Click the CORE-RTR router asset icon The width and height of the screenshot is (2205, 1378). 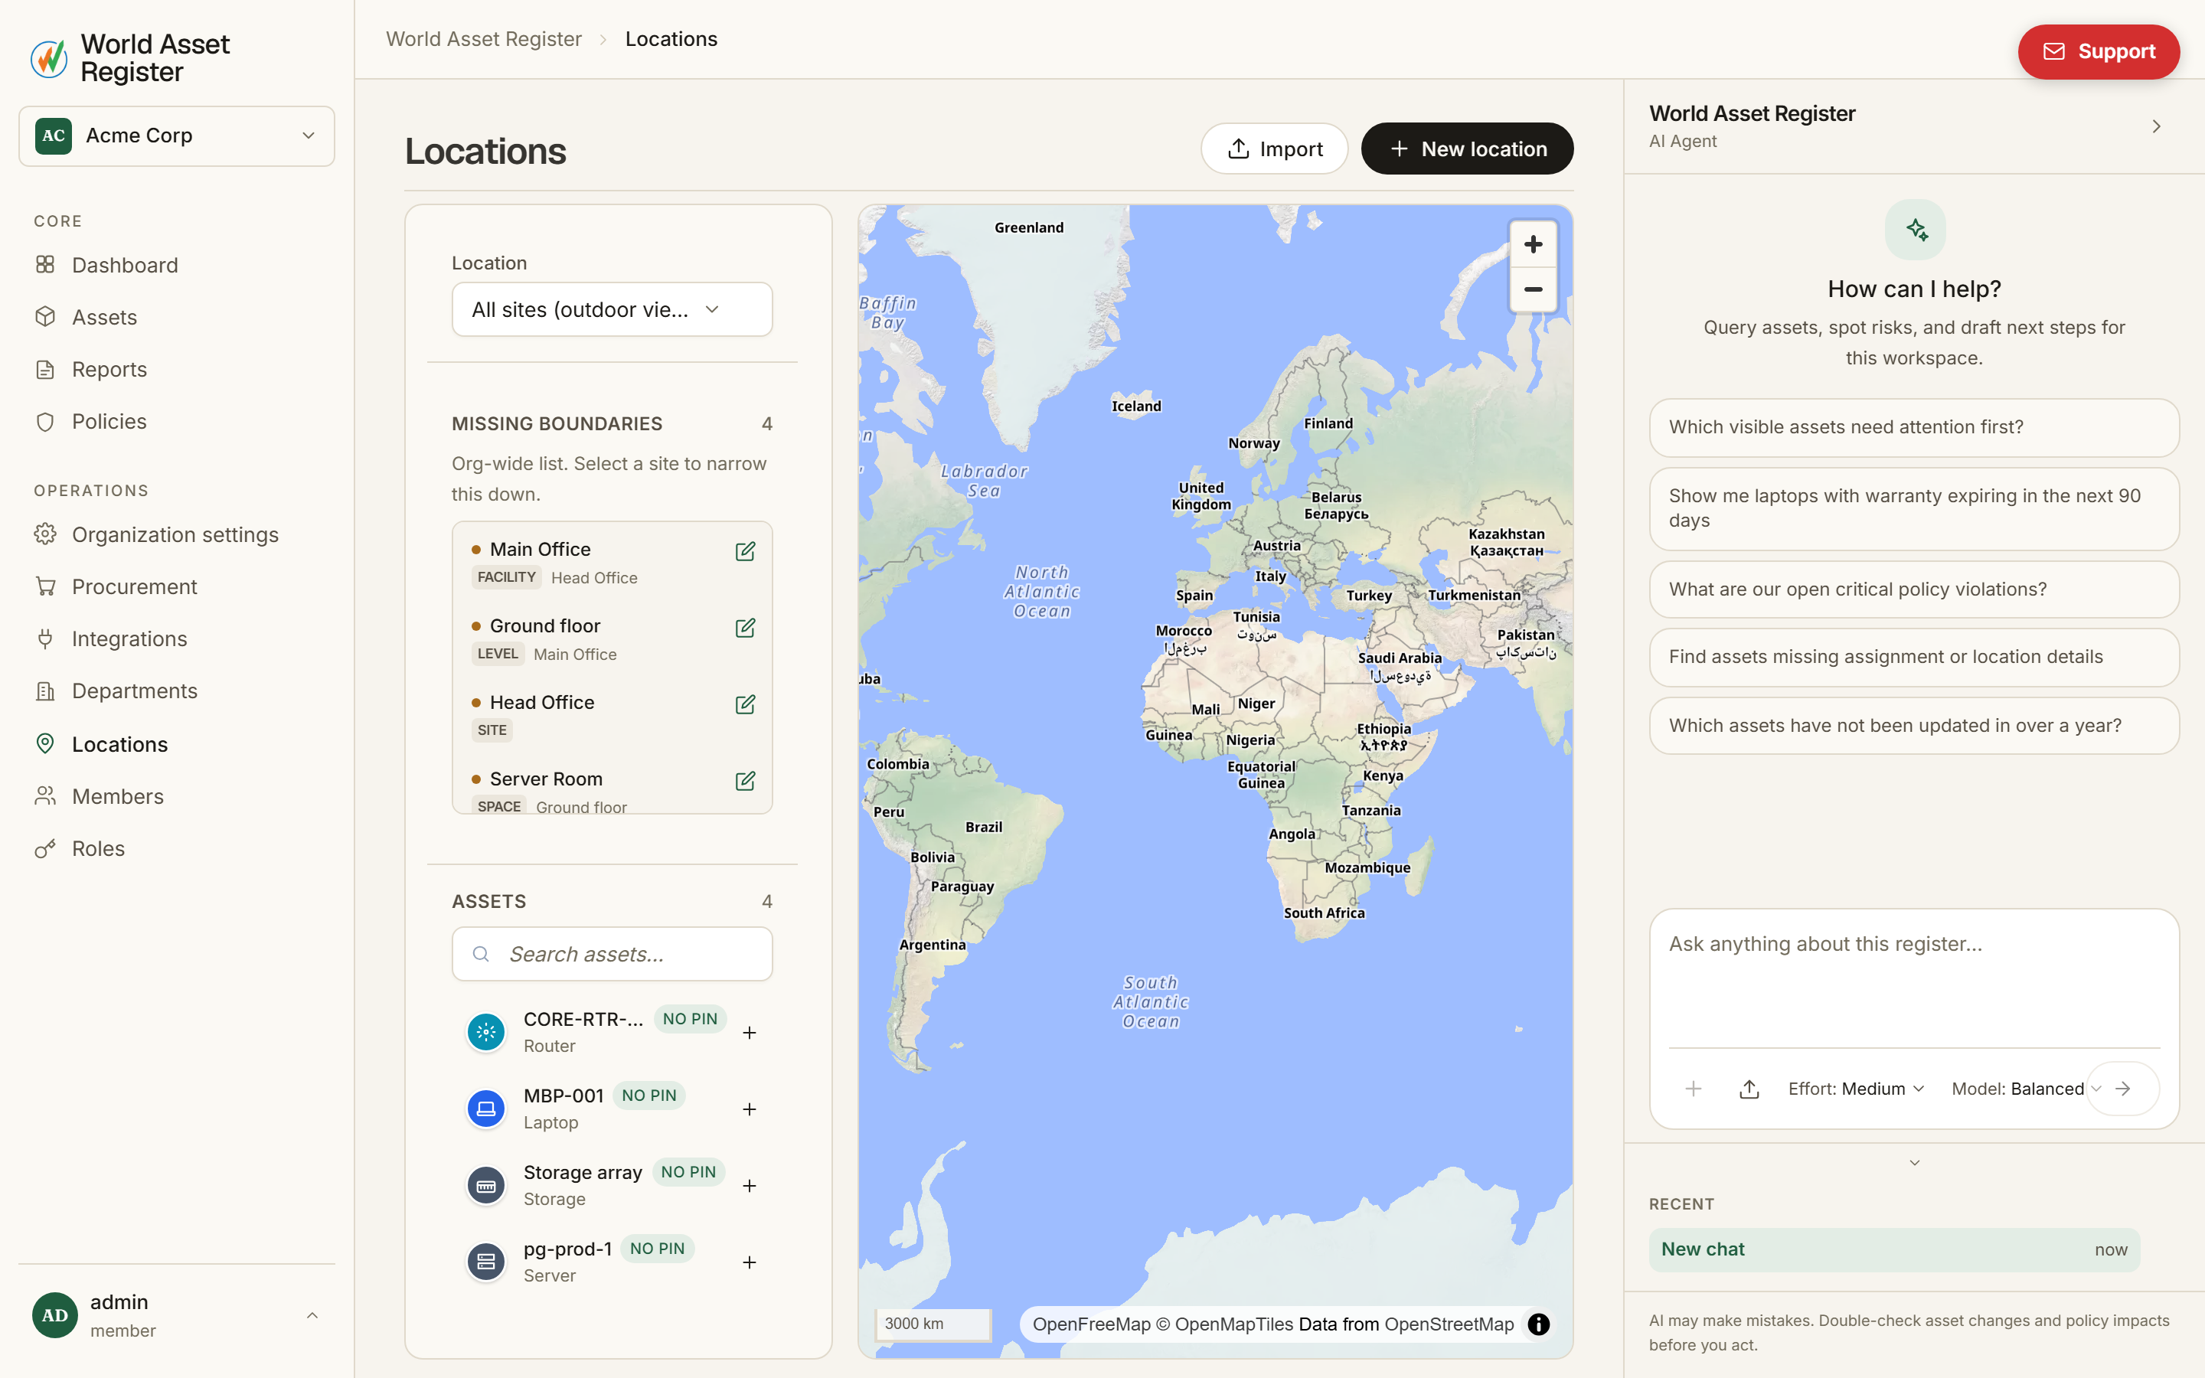click(485, 1033)
